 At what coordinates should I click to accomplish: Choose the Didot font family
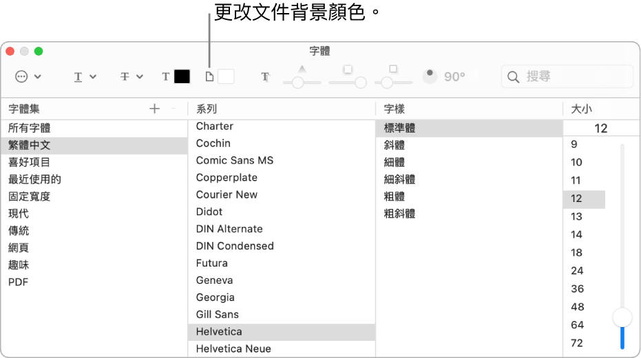281,212
